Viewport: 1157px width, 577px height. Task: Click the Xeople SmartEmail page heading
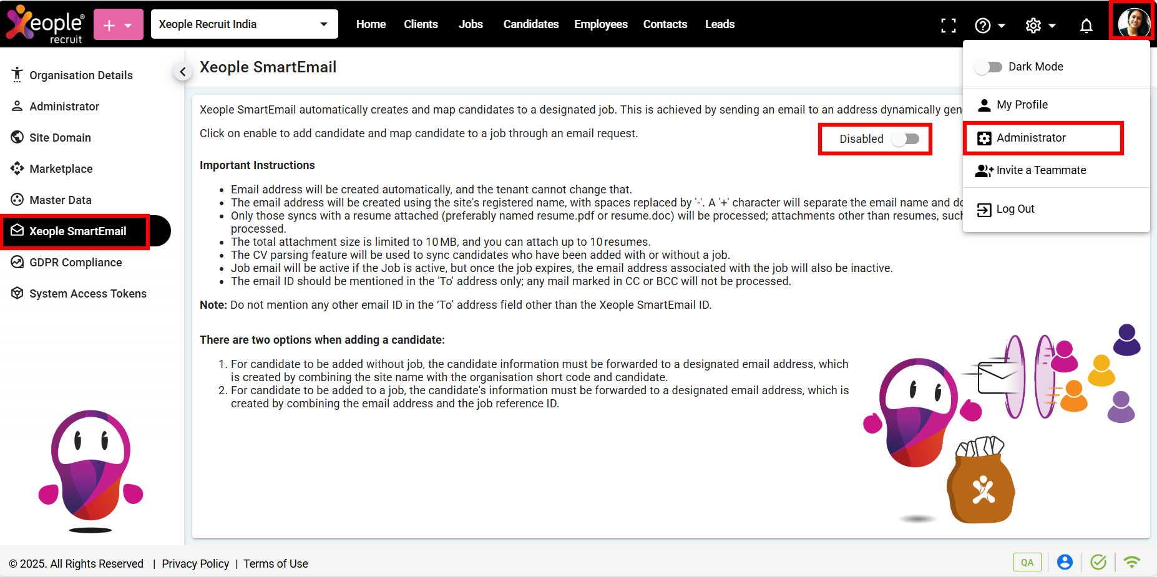268,67
